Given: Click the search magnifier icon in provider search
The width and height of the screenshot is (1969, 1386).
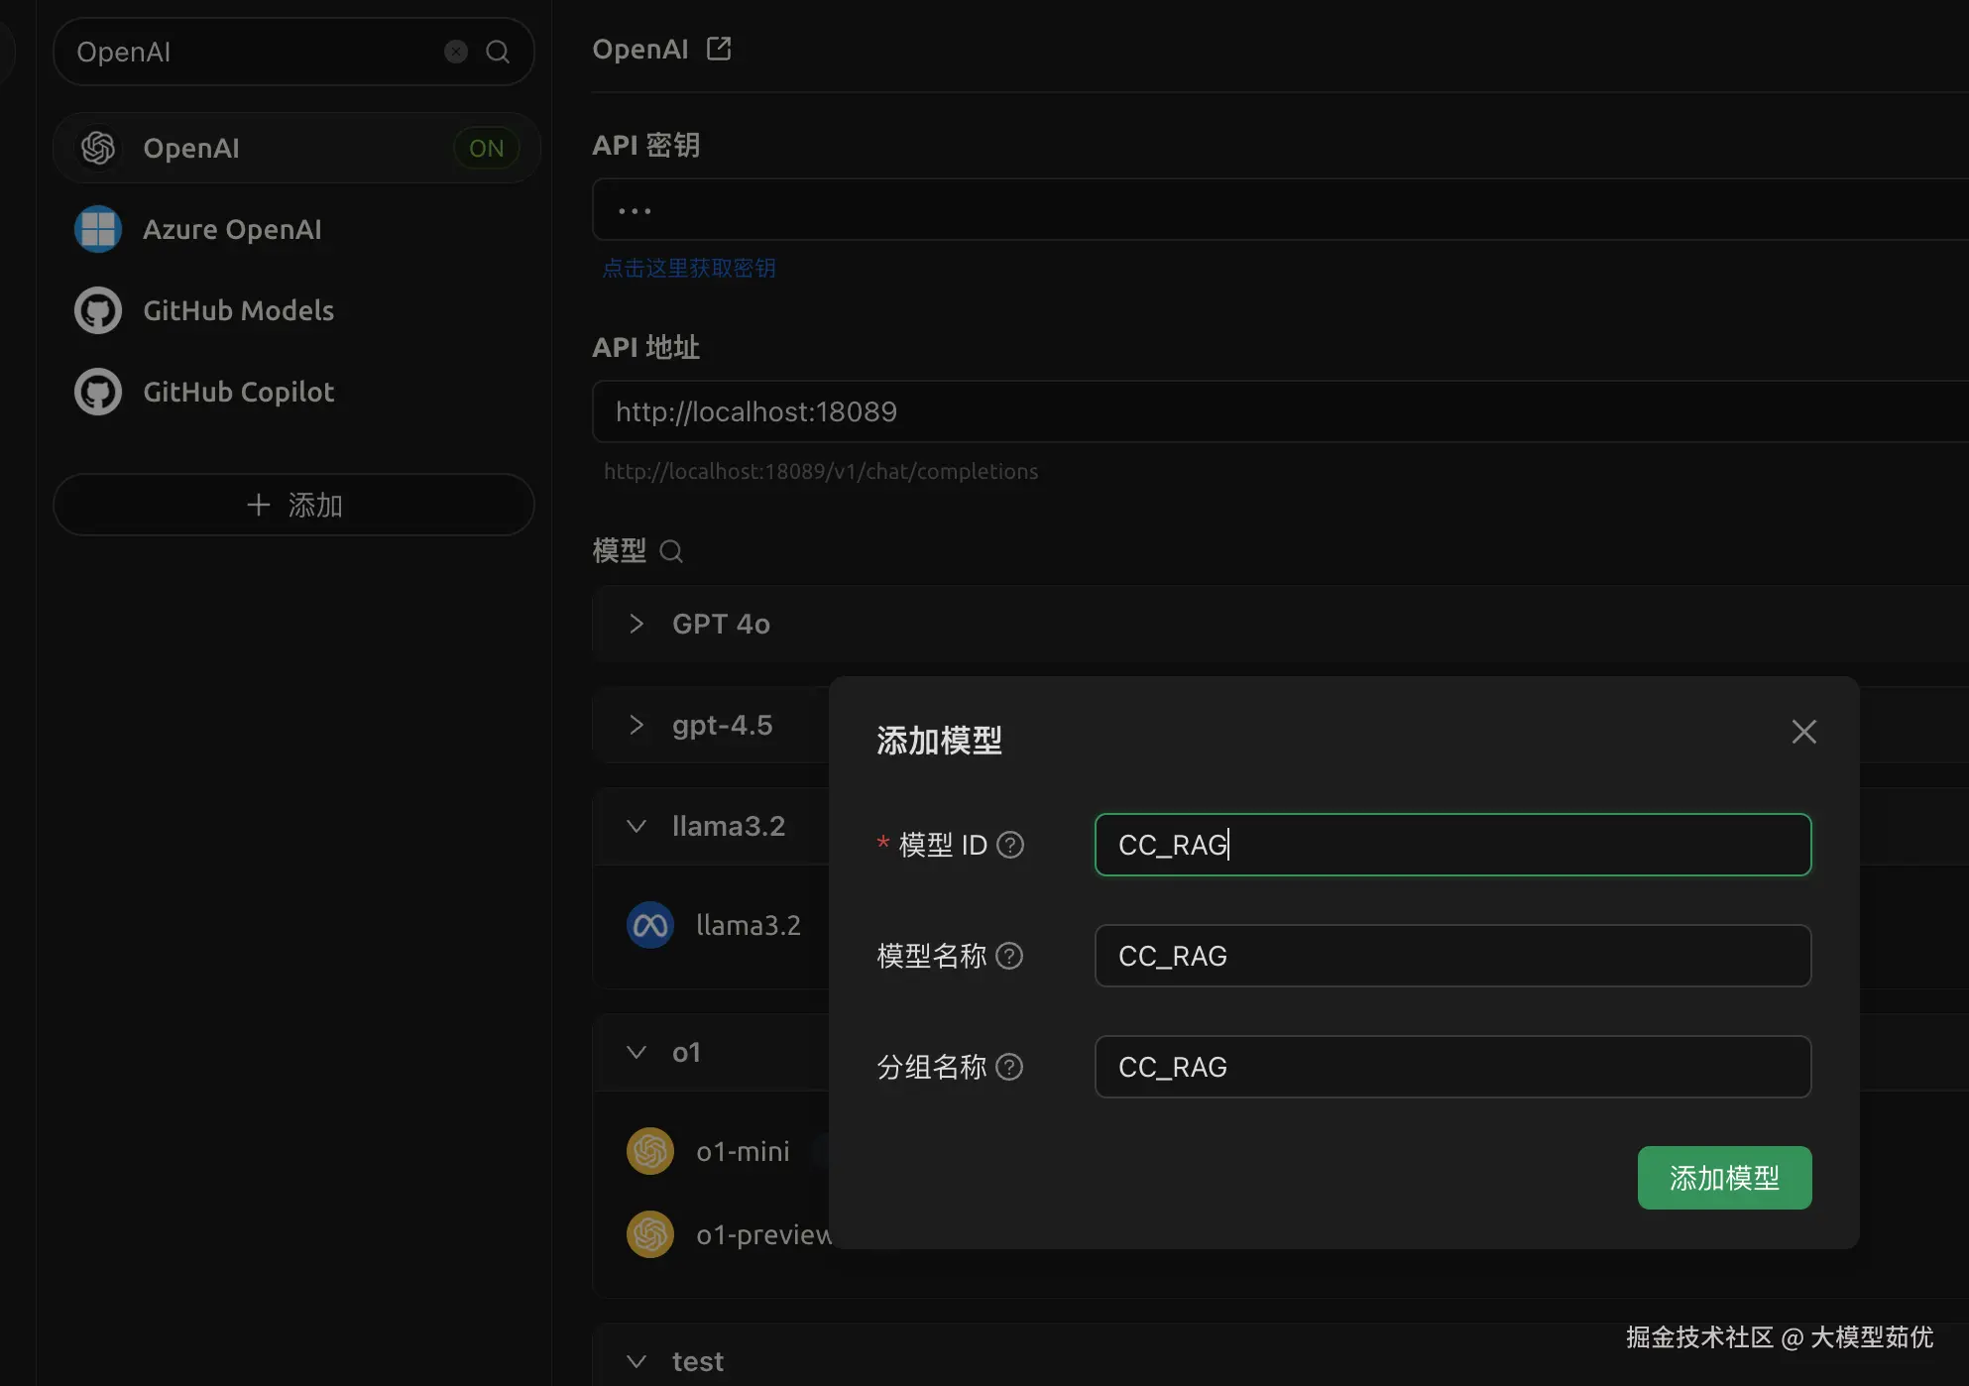Looking at the screenshot, I should tap(498, 52).
